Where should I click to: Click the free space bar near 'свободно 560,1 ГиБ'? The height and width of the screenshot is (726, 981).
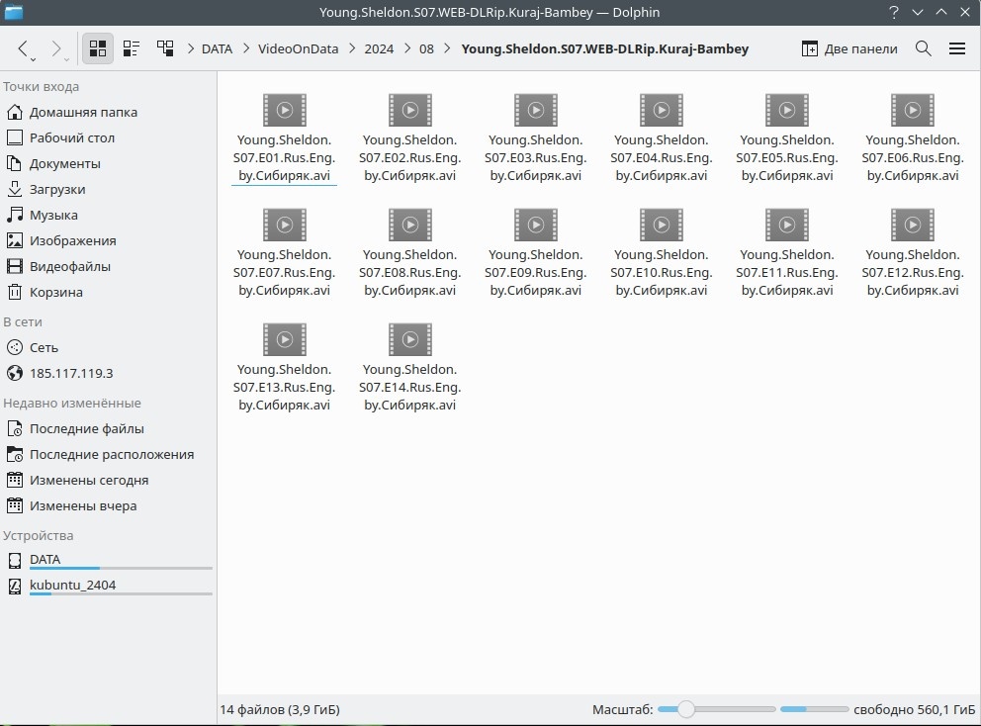click(815, 709)
